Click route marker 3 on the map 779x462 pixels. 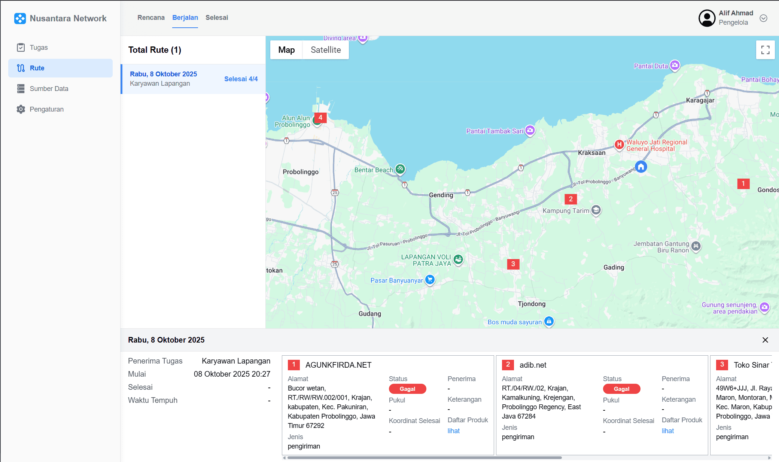click(513, 264)
